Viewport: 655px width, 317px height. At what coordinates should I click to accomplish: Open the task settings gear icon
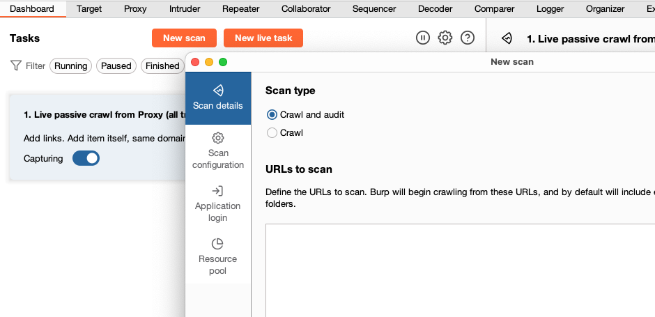click(445, 38)
